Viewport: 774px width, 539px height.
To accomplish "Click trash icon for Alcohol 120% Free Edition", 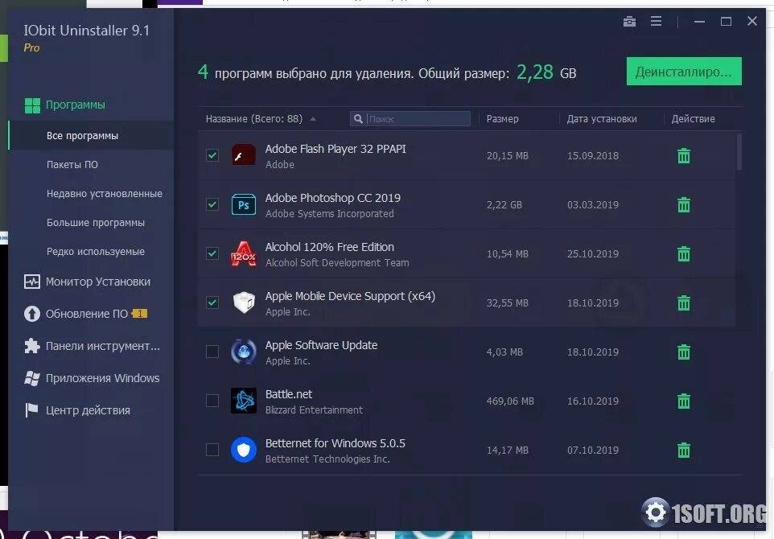I will (684, 253).
